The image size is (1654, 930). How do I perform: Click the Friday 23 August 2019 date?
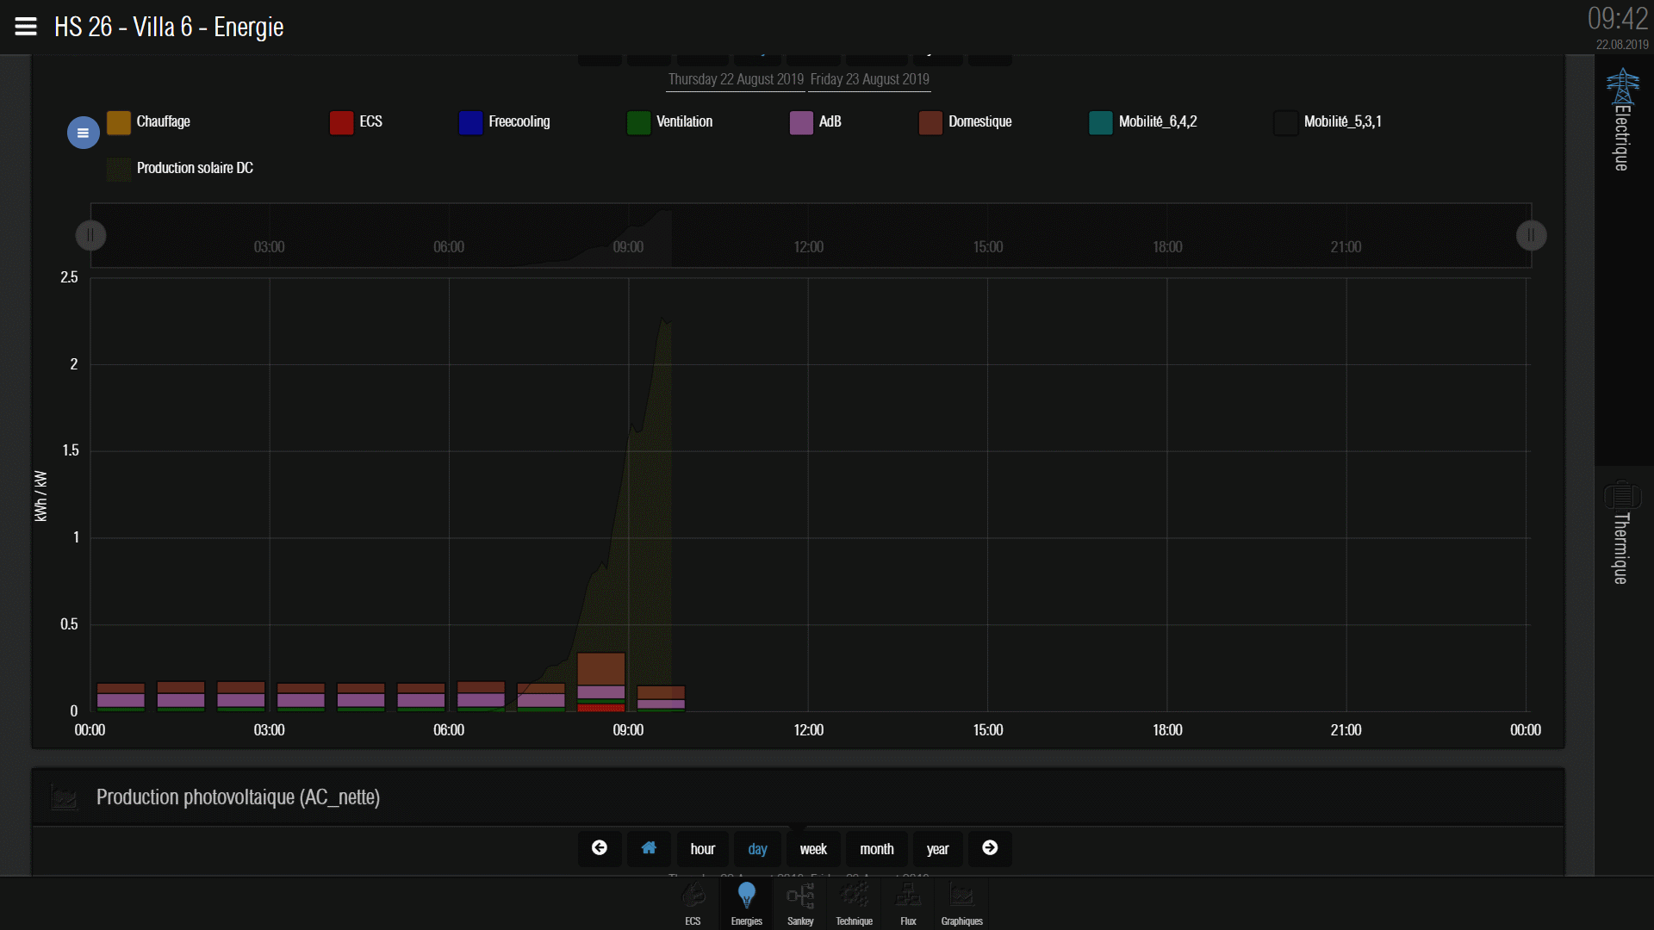click(870, 79)
